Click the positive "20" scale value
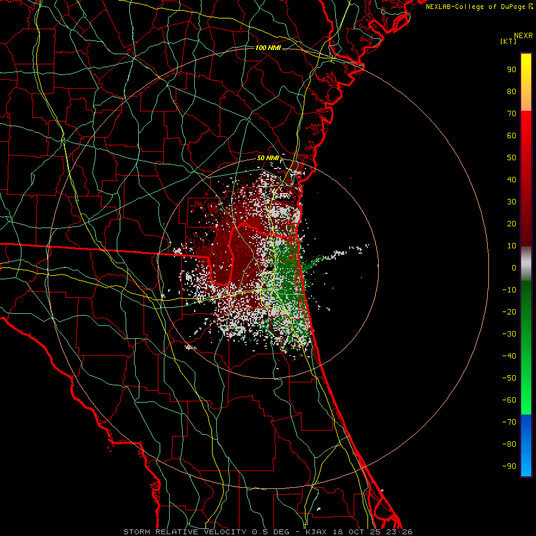 click(512, 224)
